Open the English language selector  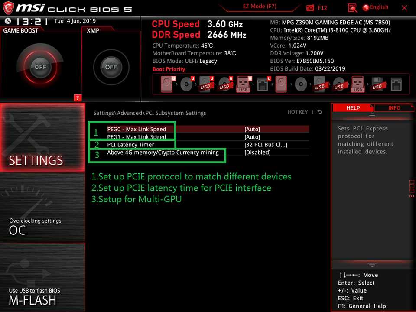coord(375,7)
